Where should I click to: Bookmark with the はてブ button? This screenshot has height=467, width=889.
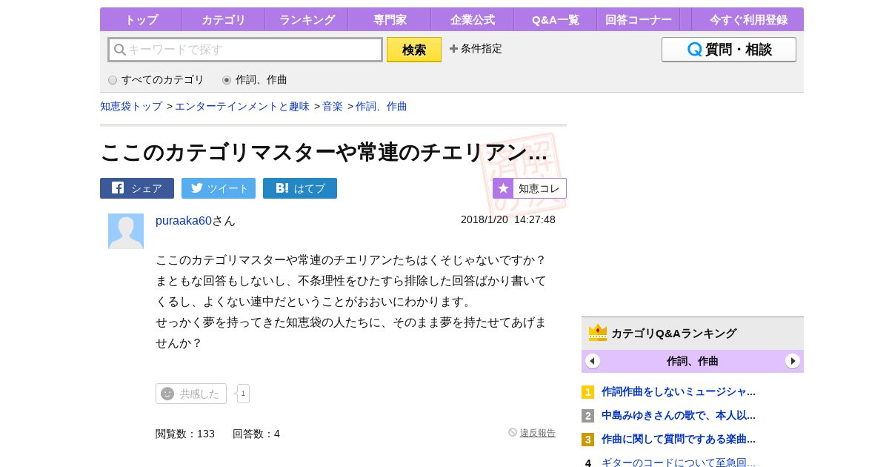[300, 188]
